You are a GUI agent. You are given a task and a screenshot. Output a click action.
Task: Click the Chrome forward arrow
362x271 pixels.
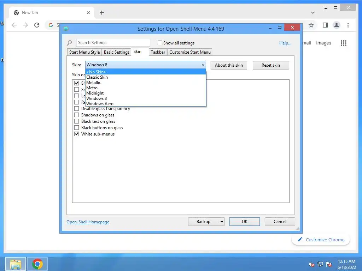pyautogui.click(x=25, y=25)
